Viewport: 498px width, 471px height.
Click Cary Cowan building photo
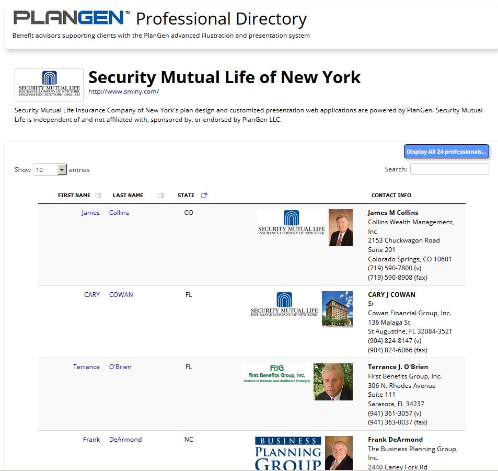pos(337,309)
